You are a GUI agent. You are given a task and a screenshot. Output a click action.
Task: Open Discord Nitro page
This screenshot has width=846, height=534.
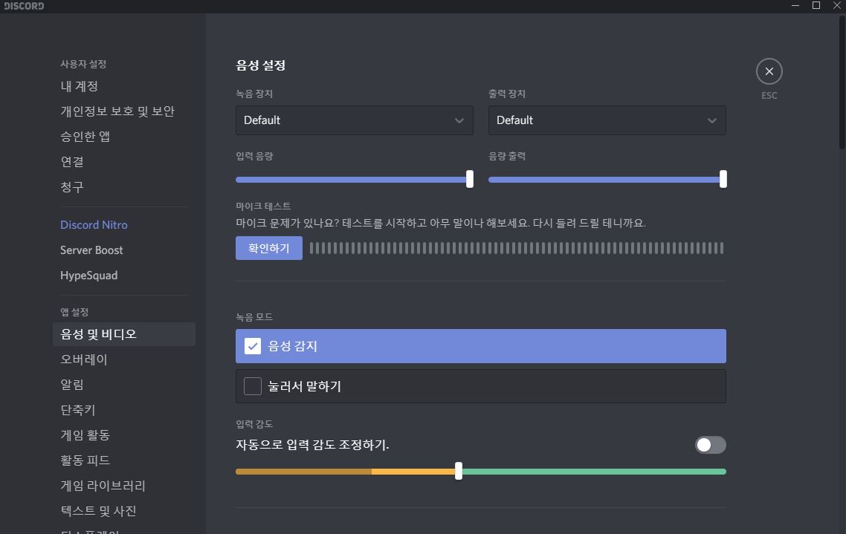94,225
